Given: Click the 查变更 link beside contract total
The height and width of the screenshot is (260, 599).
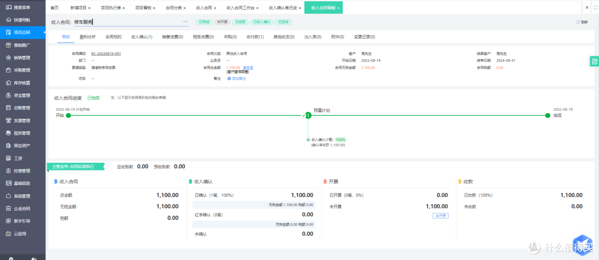Looking at the screenshot, I should tap(248, 67).
